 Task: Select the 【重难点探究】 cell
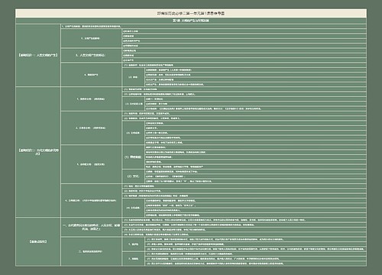point(38,241)
